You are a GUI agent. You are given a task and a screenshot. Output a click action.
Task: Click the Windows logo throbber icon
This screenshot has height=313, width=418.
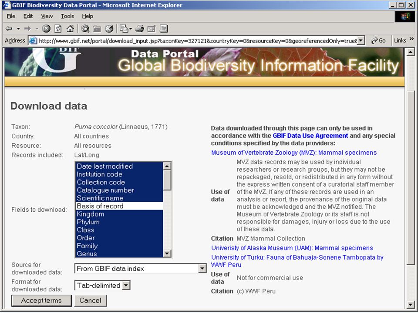point(405,17)
